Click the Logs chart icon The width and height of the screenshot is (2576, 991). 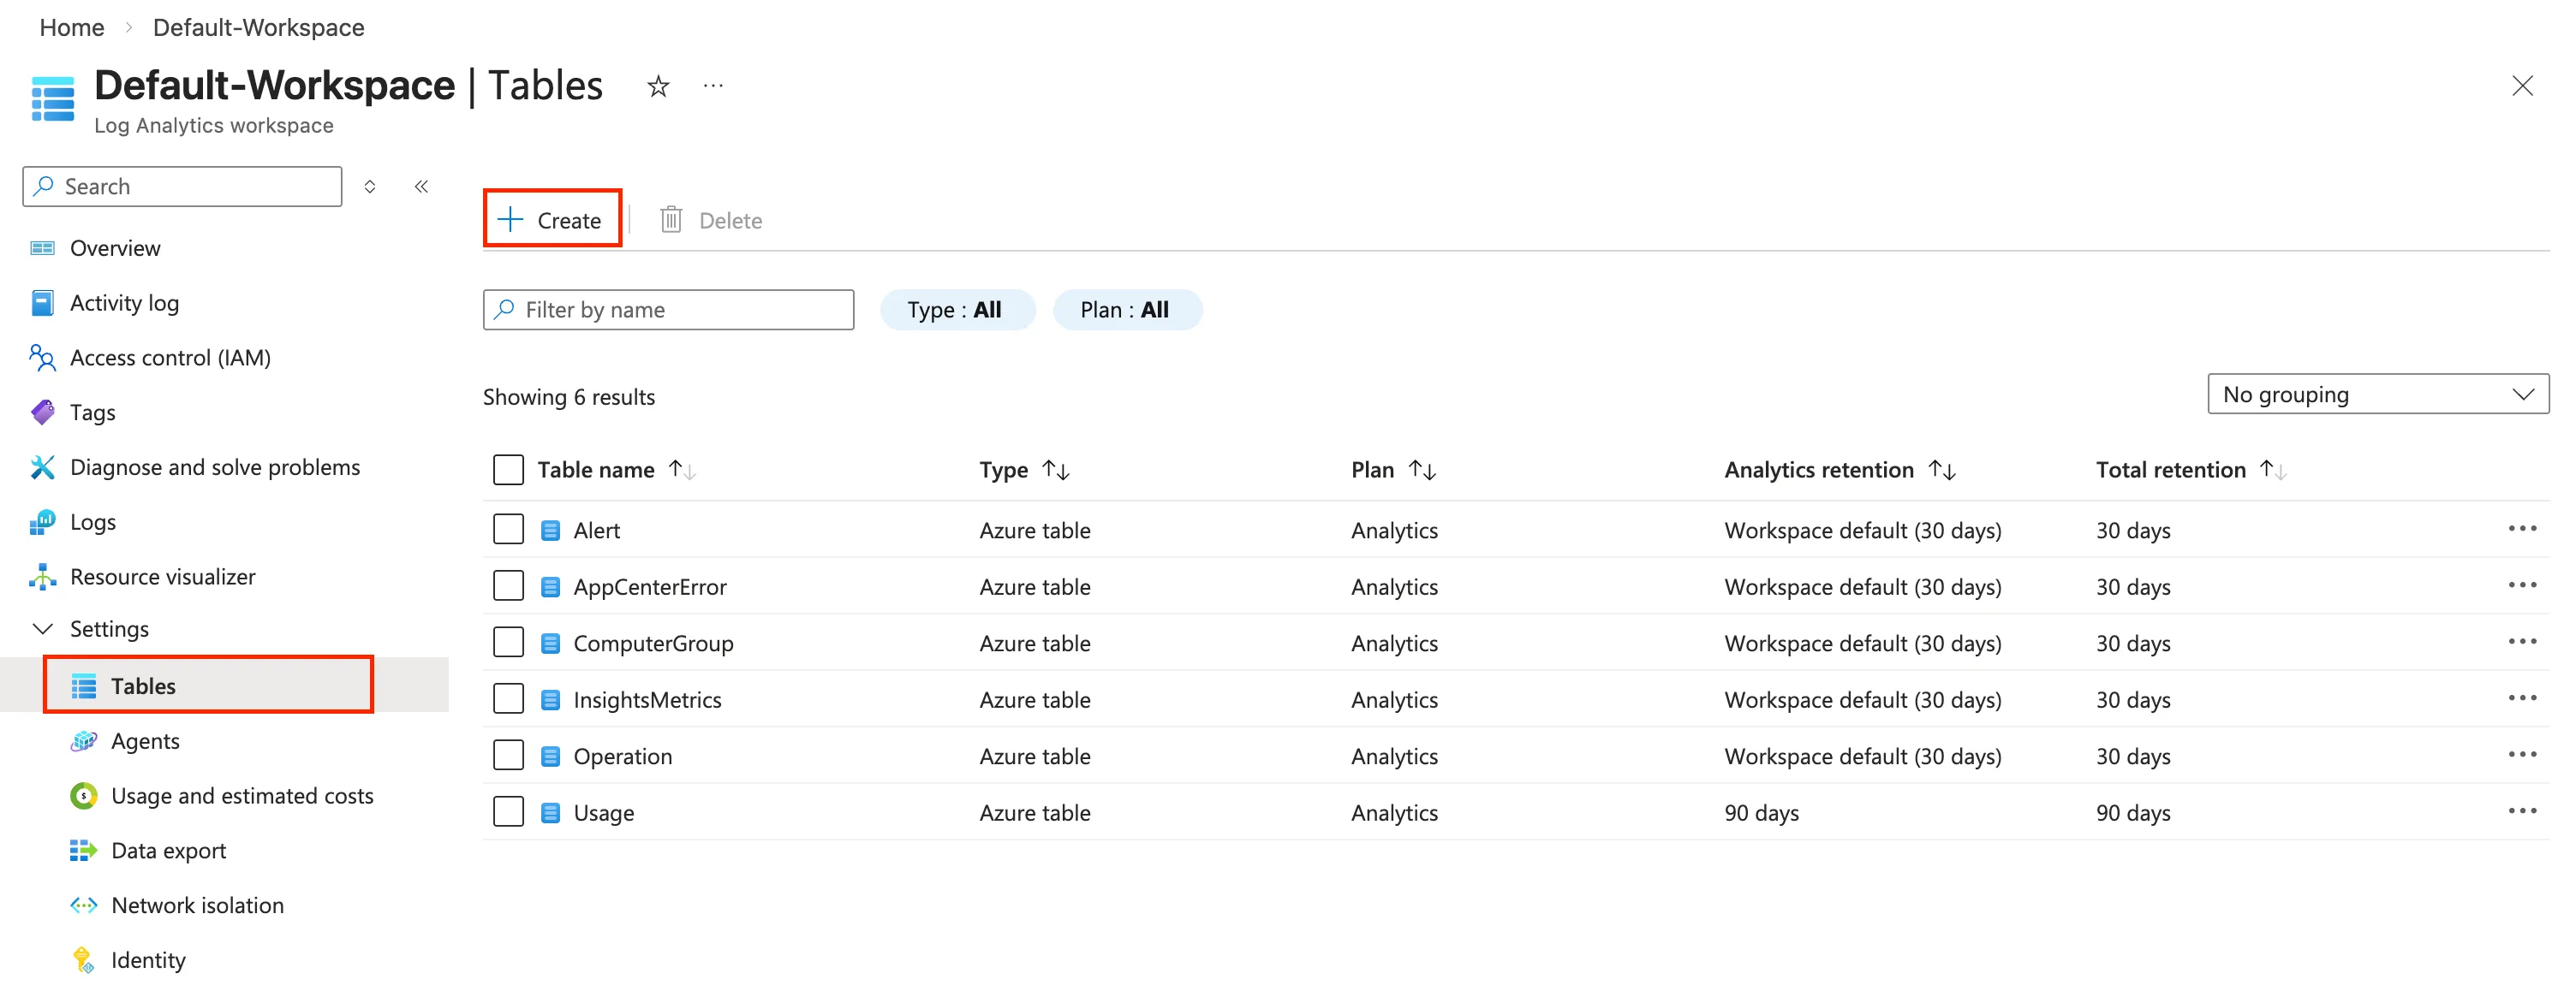42,523
